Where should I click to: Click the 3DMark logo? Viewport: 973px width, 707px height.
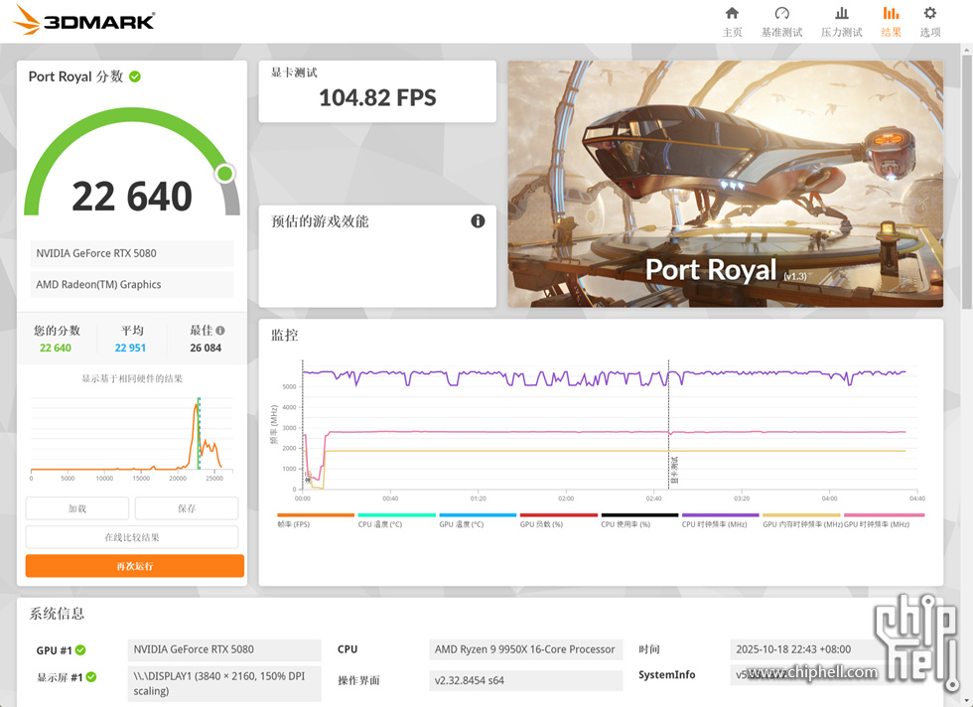[84, 20]
